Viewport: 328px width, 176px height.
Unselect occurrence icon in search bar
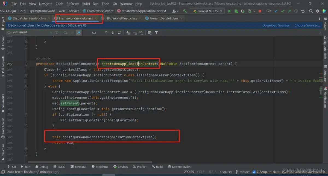click(134, 33)
